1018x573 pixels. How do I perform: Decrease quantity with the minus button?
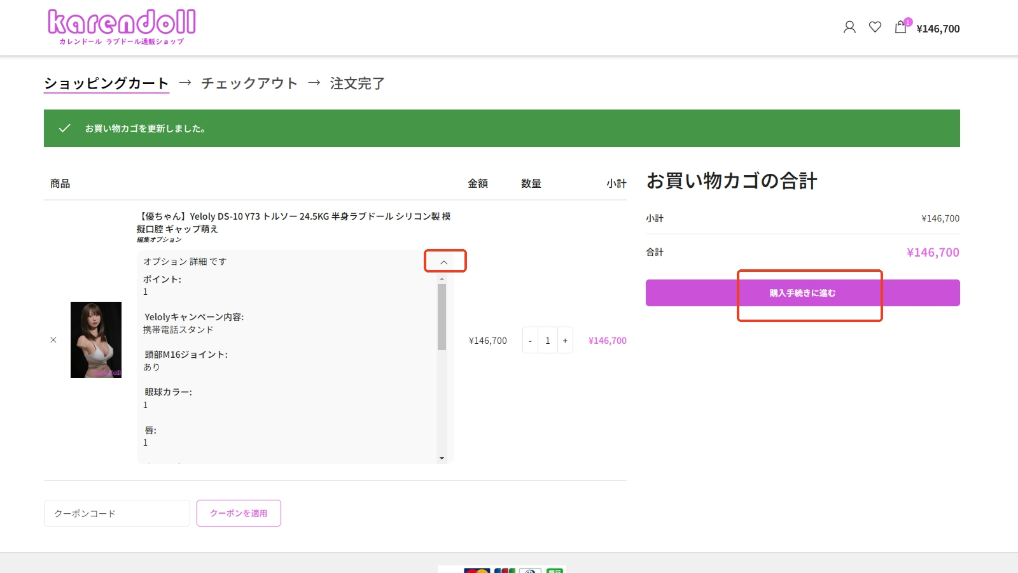click(530, 341)
